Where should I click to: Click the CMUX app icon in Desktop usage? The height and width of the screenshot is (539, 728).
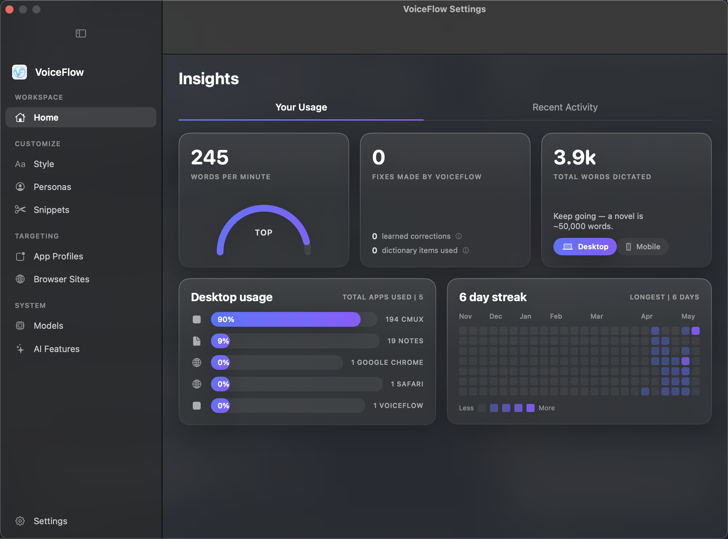[197, 319]
